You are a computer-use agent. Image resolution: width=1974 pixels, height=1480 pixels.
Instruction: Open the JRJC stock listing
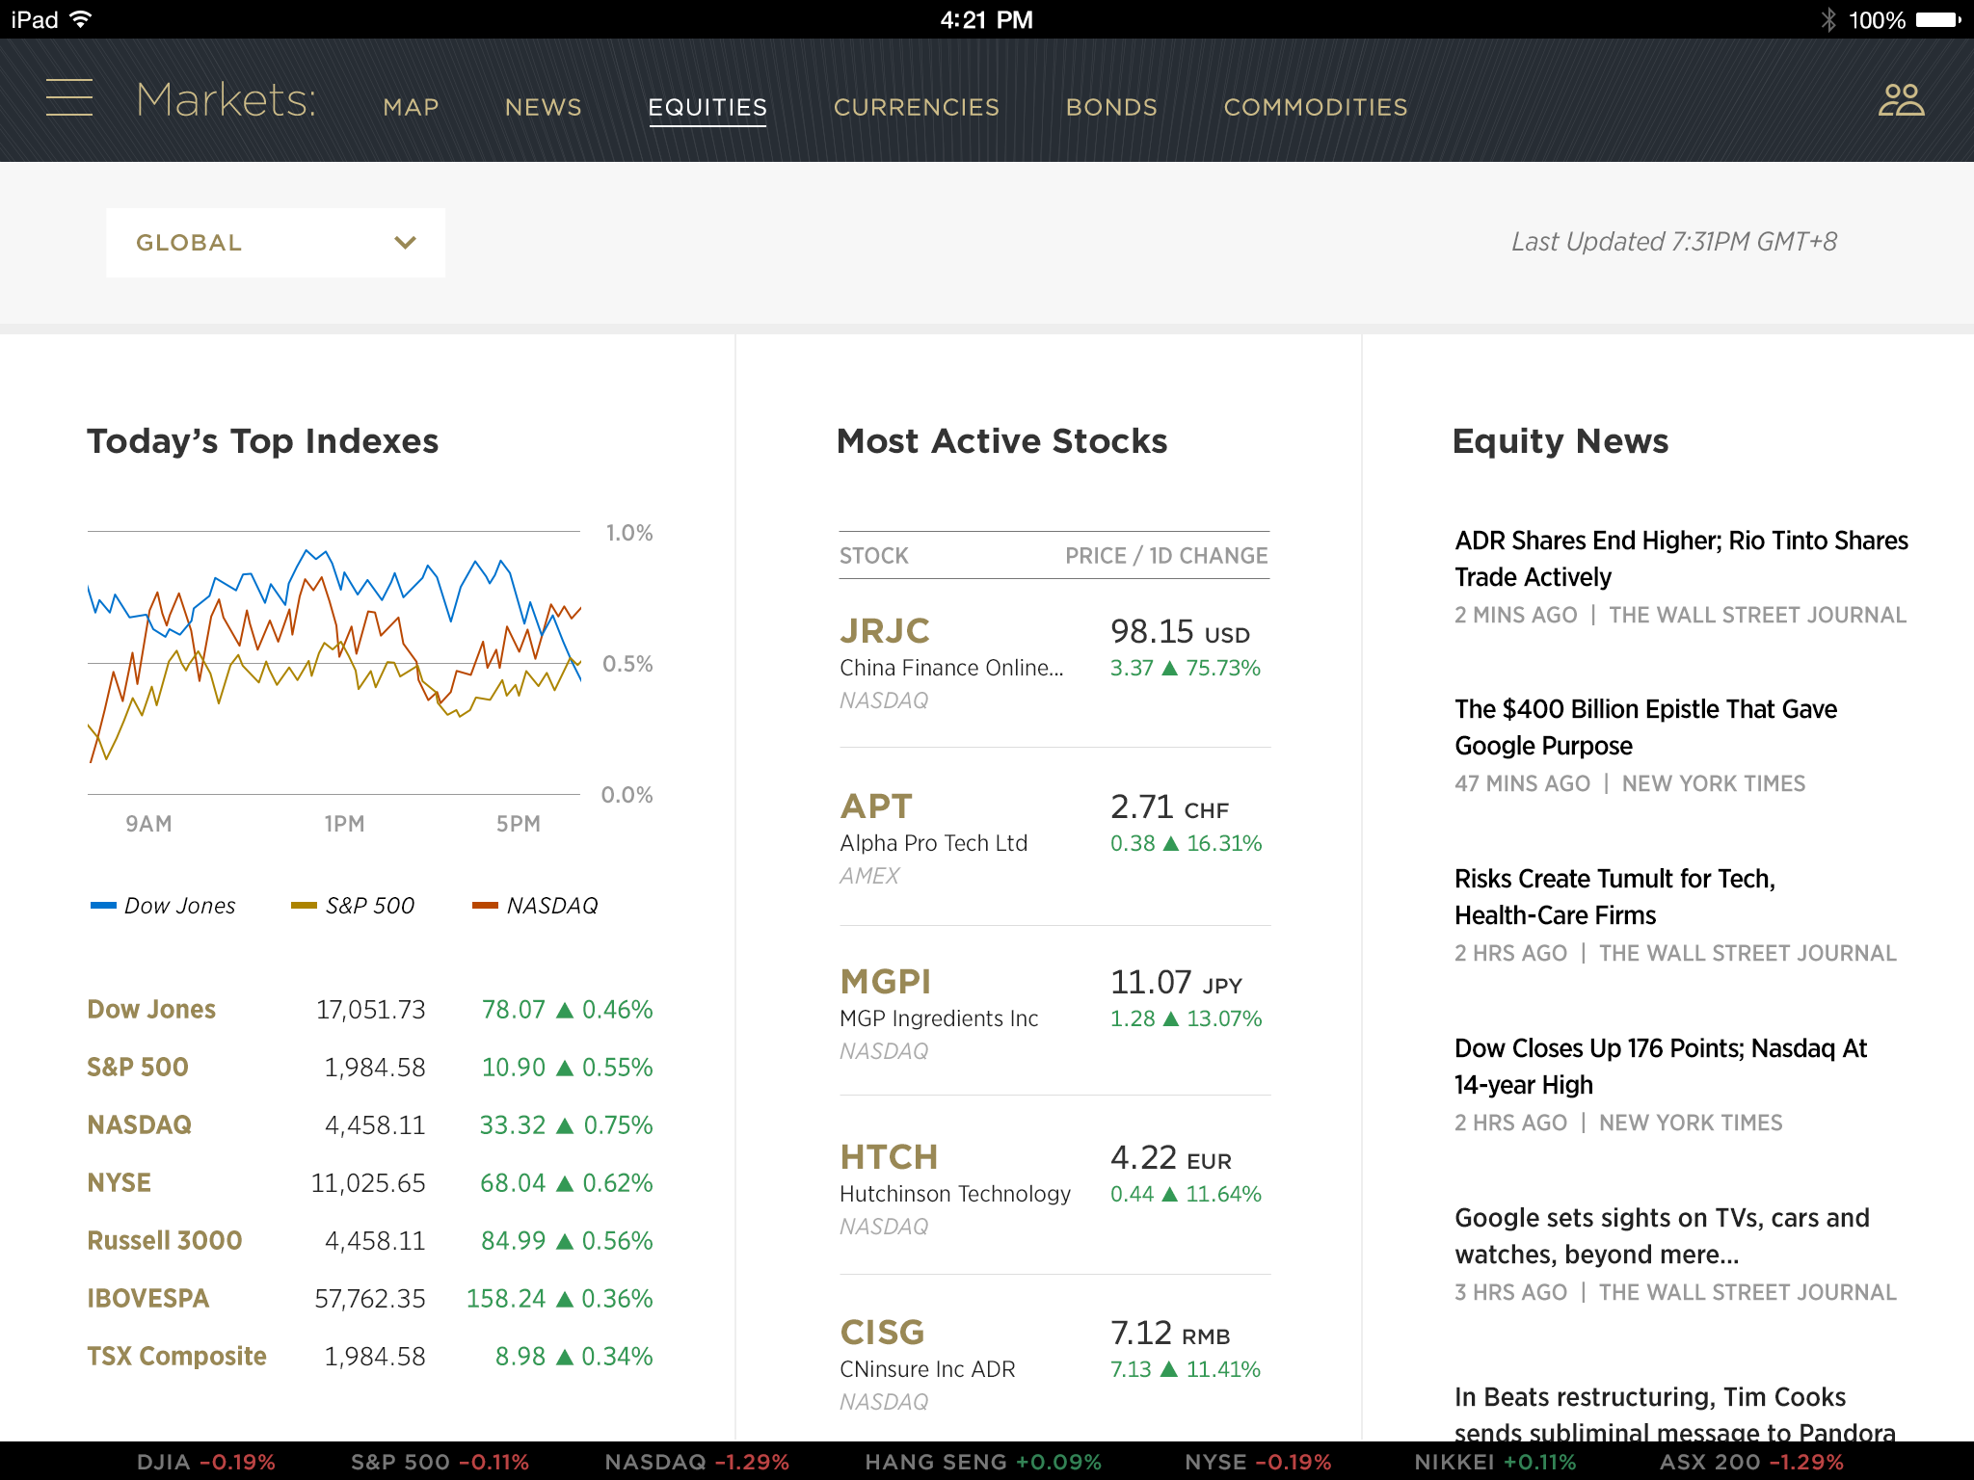(884, 631)
